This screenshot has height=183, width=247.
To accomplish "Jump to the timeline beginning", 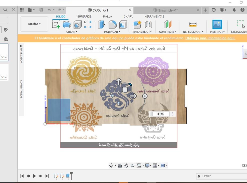I will 22,176.
